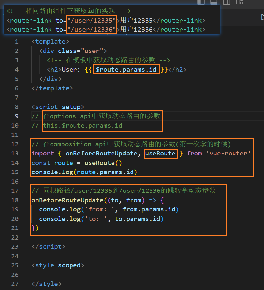Click the arrow "=>" on line 18
This screenshot has width=264, height=290.
point(152,200)
